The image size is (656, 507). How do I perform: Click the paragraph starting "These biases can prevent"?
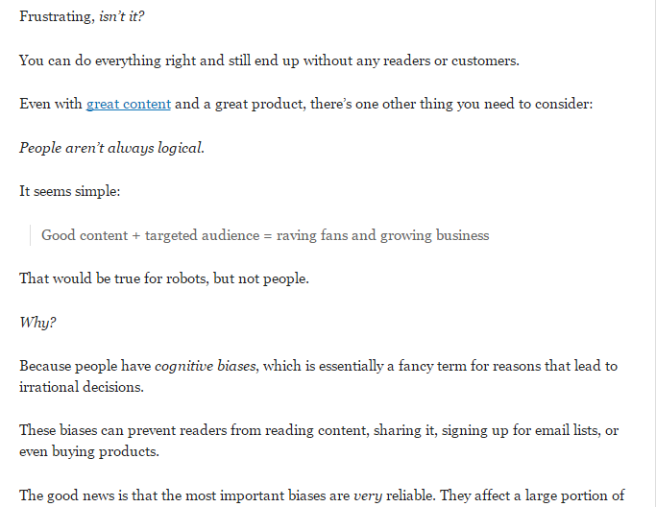tap(319, 441)
